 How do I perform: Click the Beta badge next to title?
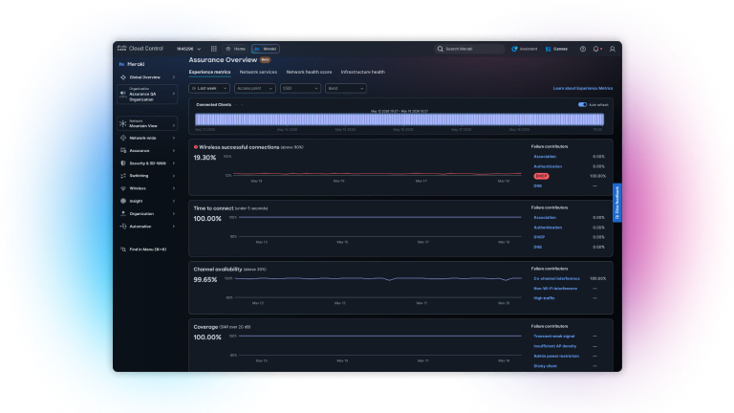(265, 60)
